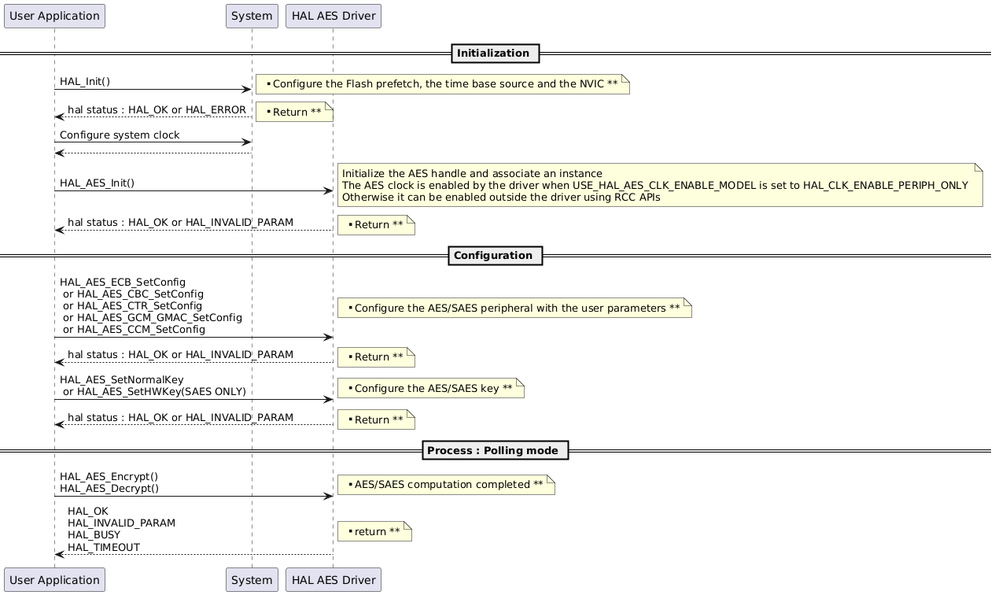Click the HAL_AES_Encrypt() message label

(x=110, y=476)
